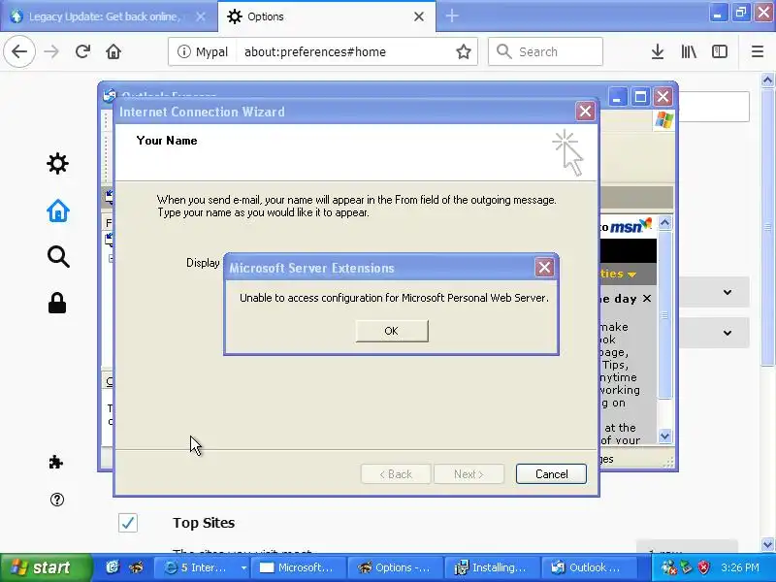This screenshot has width=776, height=582.
Task: Click the disabled Next button in wizard
Action: [x=469, y=474]
